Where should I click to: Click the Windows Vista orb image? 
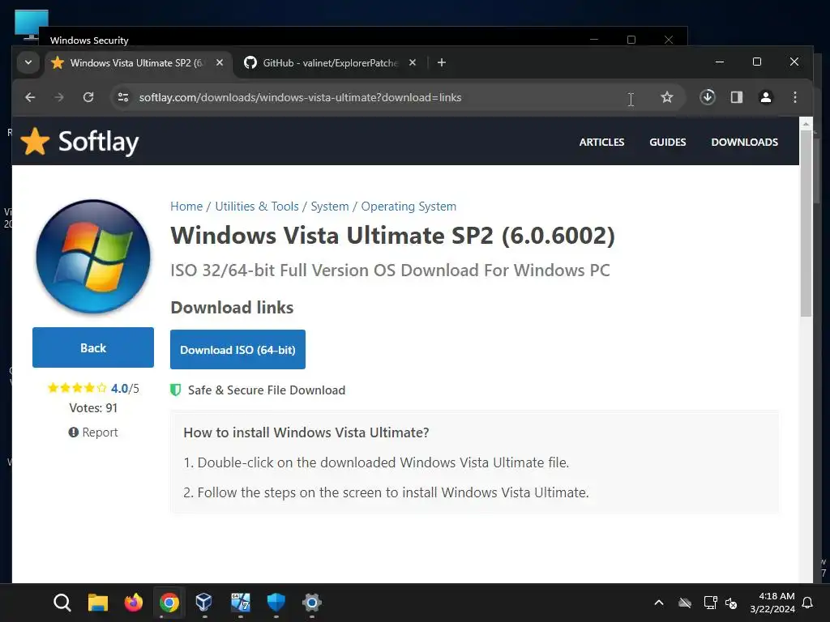(93, 257)
